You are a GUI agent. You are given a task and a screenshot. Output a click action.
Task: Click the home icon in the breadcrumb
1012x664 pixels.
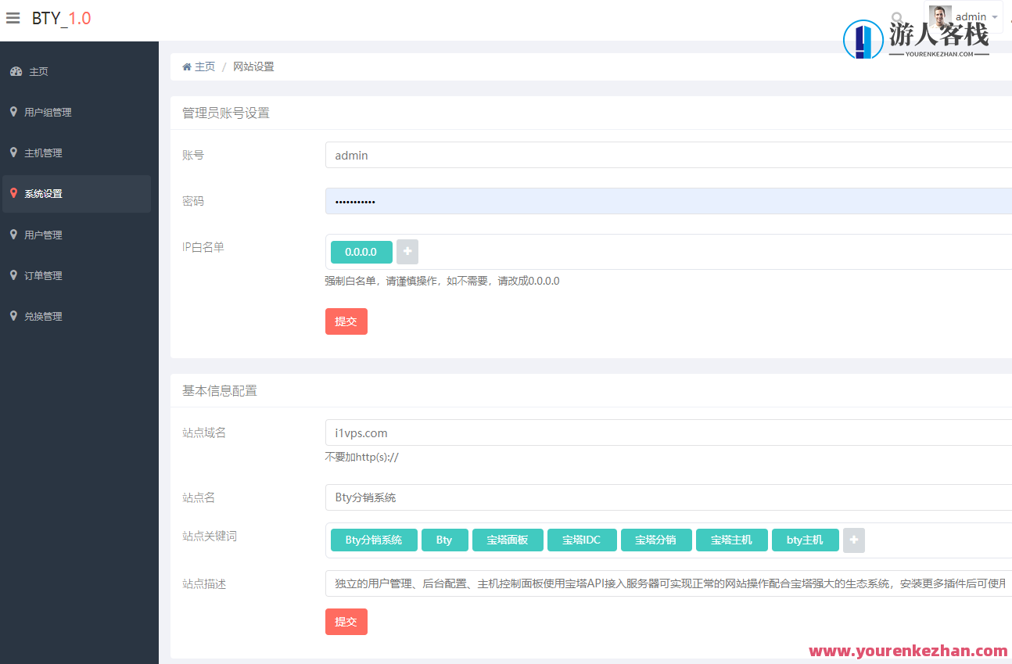pyautogui.click(x=186, y=66)
